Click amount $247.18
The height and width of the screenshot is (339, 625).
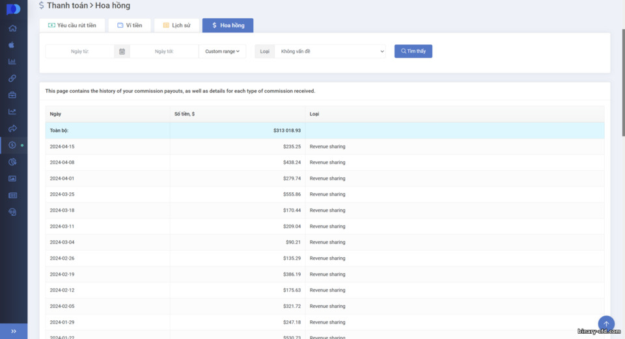292,322
